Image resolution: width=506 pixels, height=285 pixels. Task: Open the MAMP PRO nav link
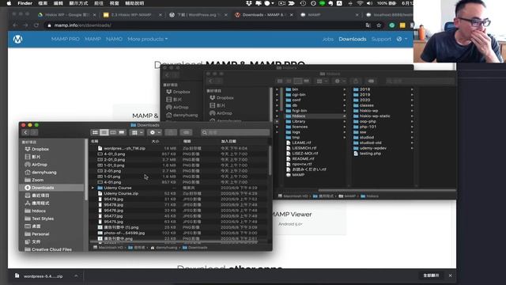65,39
